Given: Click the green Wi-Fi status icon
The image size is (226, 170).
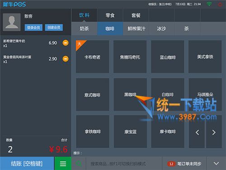Looking at the screenshot, I should point(209,4).
